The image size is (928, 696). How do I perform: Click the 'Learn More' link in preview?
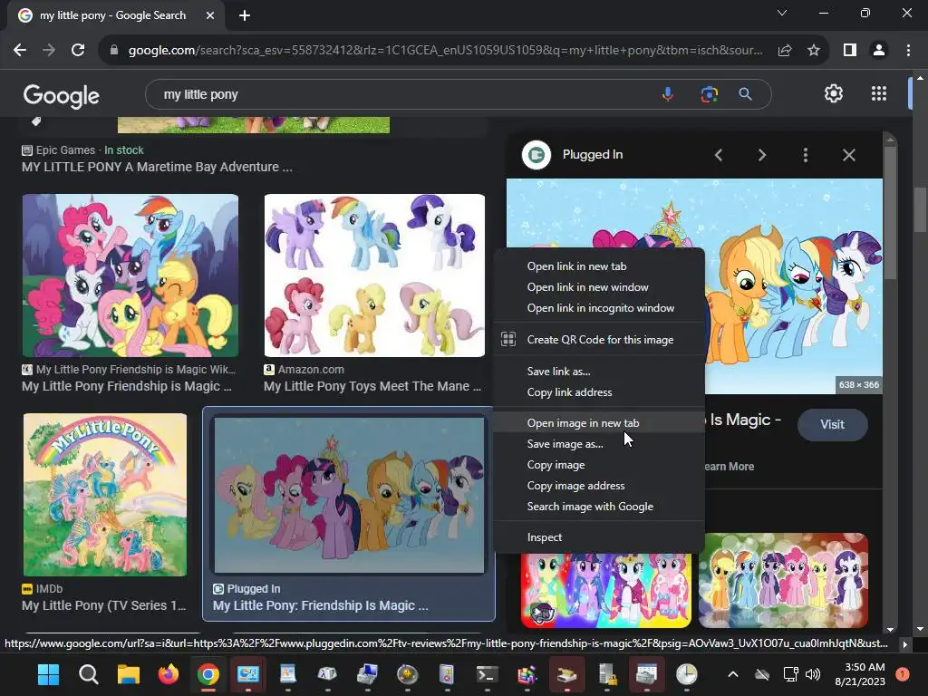(x=730, y=467)
